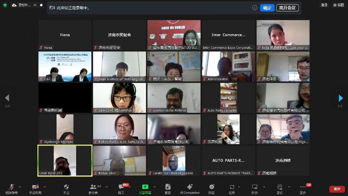The image size is (348, 196).
Task: Click the green Share Screen icon
Action: click(145, 188)
